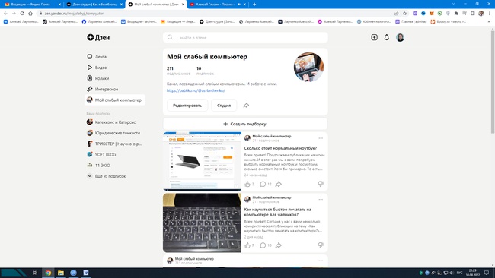495x278 pixels.
Task: Reload the page
Action: point(22,14)
